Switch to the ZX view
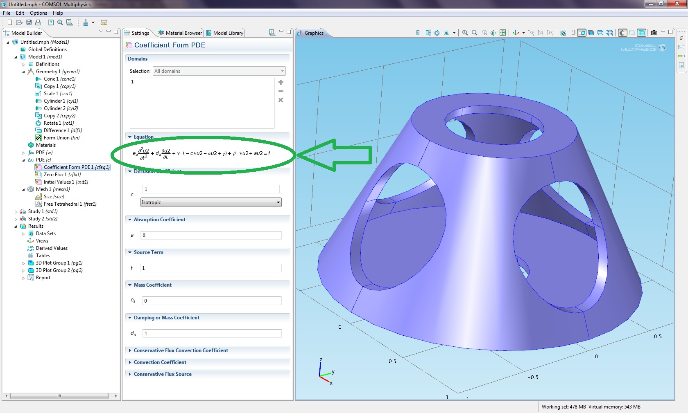 pos(550,33)
